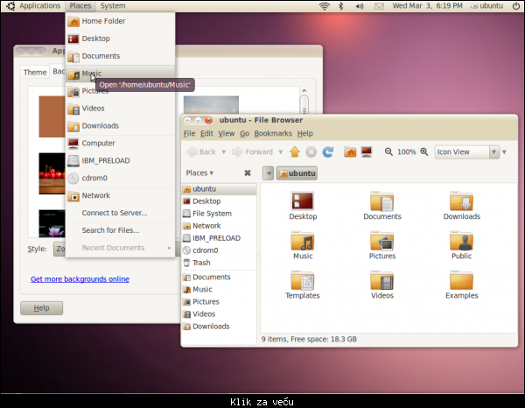This screenshot has height=408, width=525.
Task: Go up to the parent folder
Action: tap(295, 151)
